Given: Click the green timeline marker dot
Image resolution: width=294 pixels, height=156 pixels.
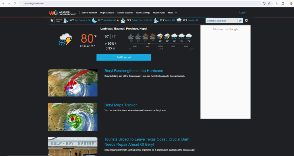Looking at the screenshot, I should [149, 44].
